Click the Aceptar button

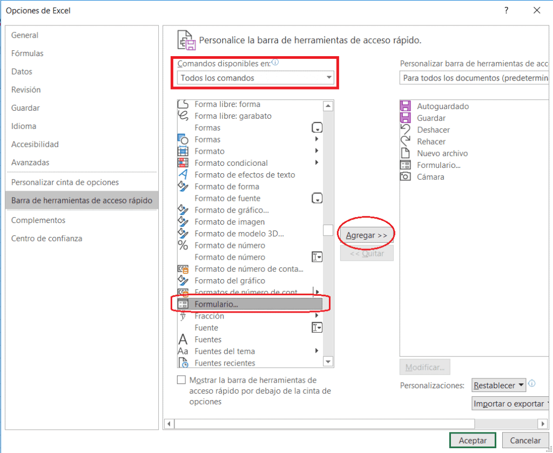473,440
